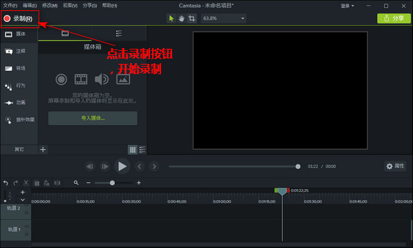Open the 修改(M) menu
413x248 pixels.
(50, 5)
